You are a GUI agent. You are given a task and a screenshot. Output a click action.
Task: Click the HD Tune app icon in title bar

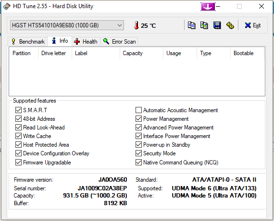(x=7, y=6)
